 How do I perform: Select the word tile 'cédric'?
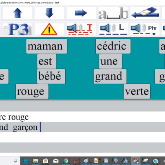(x=113, y=46)
